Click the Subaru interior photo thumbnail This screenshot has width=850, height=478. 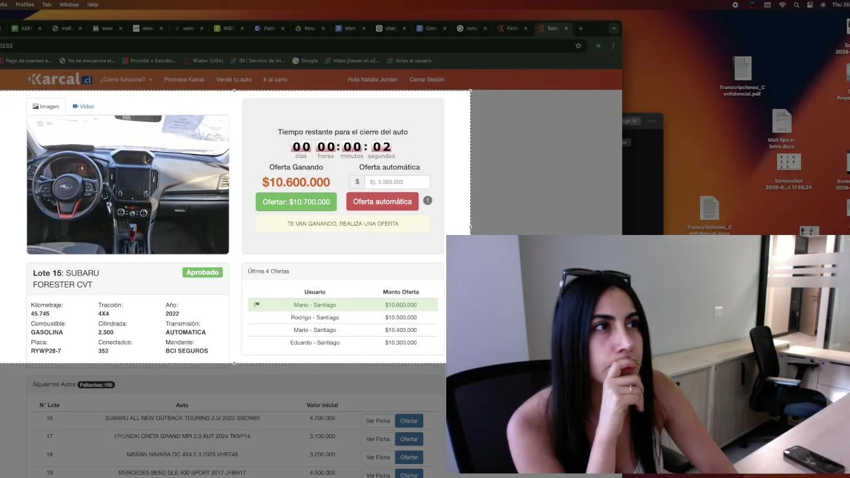pos(127,185)
